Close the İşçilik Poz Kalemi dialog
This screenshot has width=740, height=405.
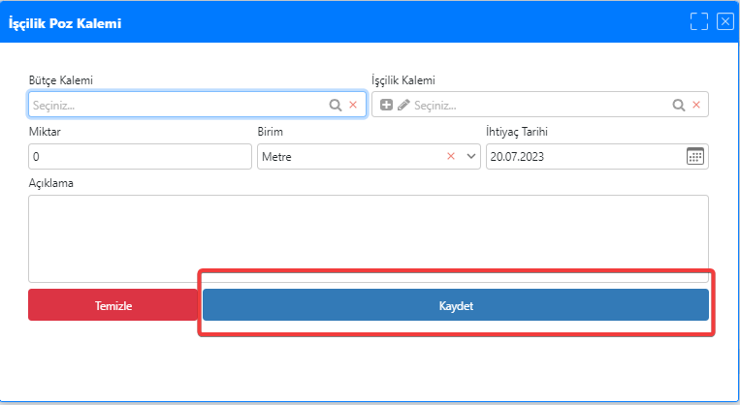[724, 22]
